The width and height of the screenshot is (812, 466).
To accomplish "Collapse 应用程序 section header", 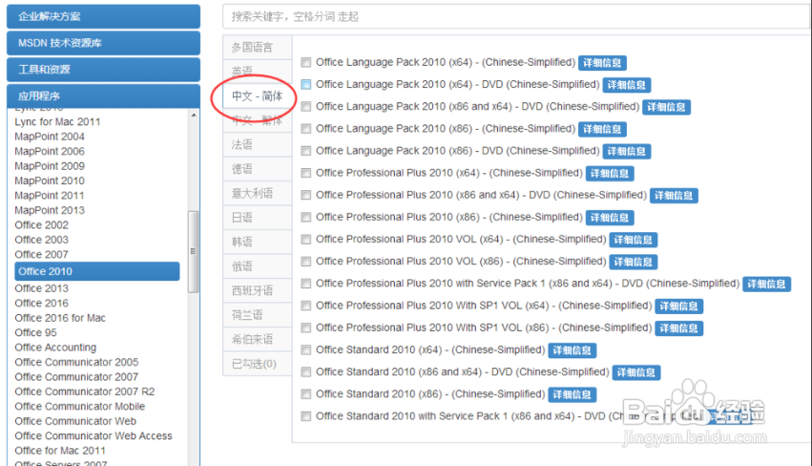I will coord(103,95).
